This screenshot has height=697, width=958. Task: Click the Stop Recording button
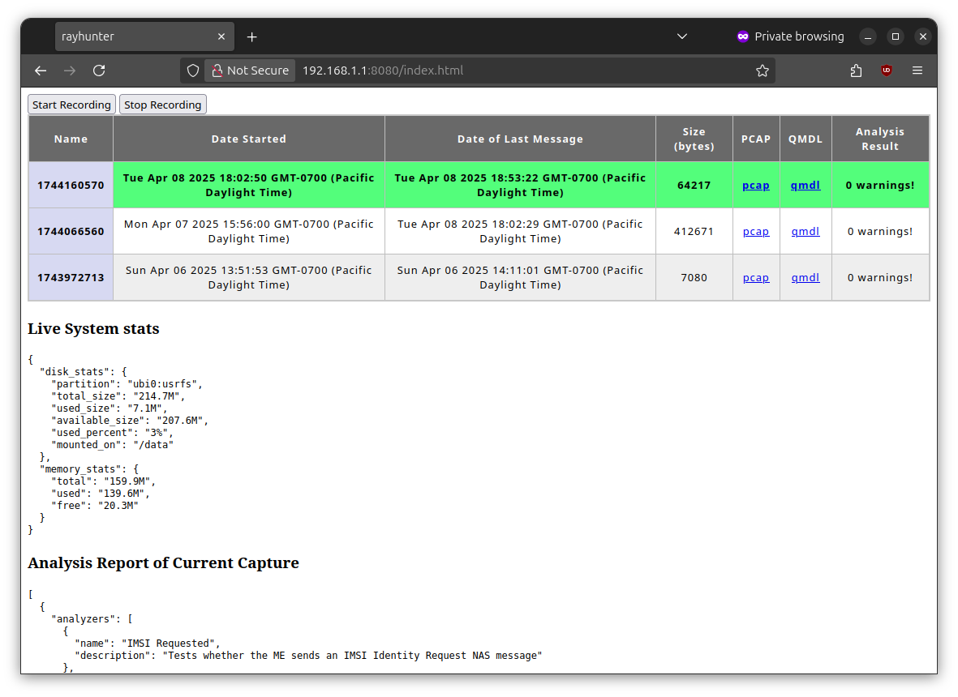[162, 104]
